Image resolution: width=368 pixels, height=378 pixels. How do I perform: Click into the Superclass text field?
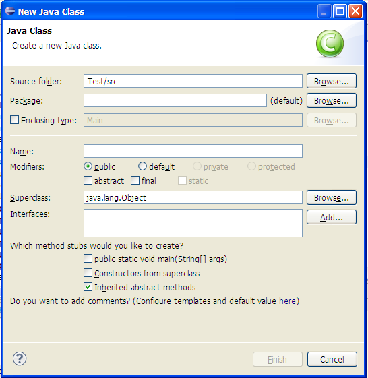coord(193,197)
